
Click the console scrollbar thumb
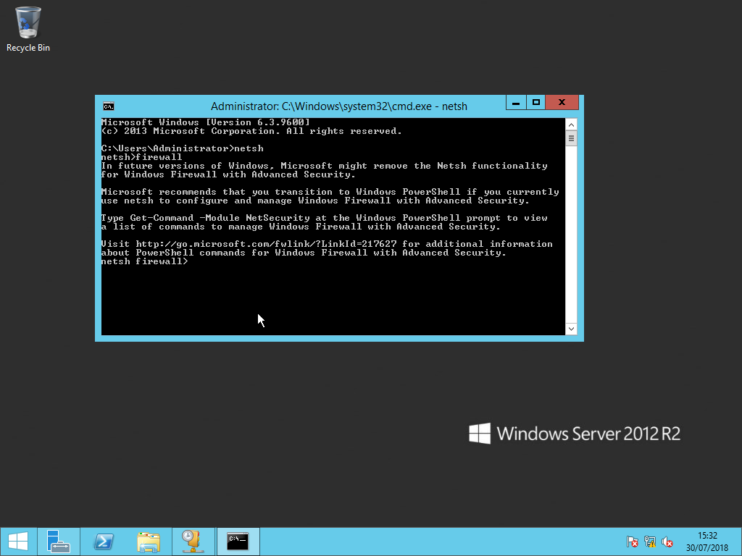[x=571, y=138]
